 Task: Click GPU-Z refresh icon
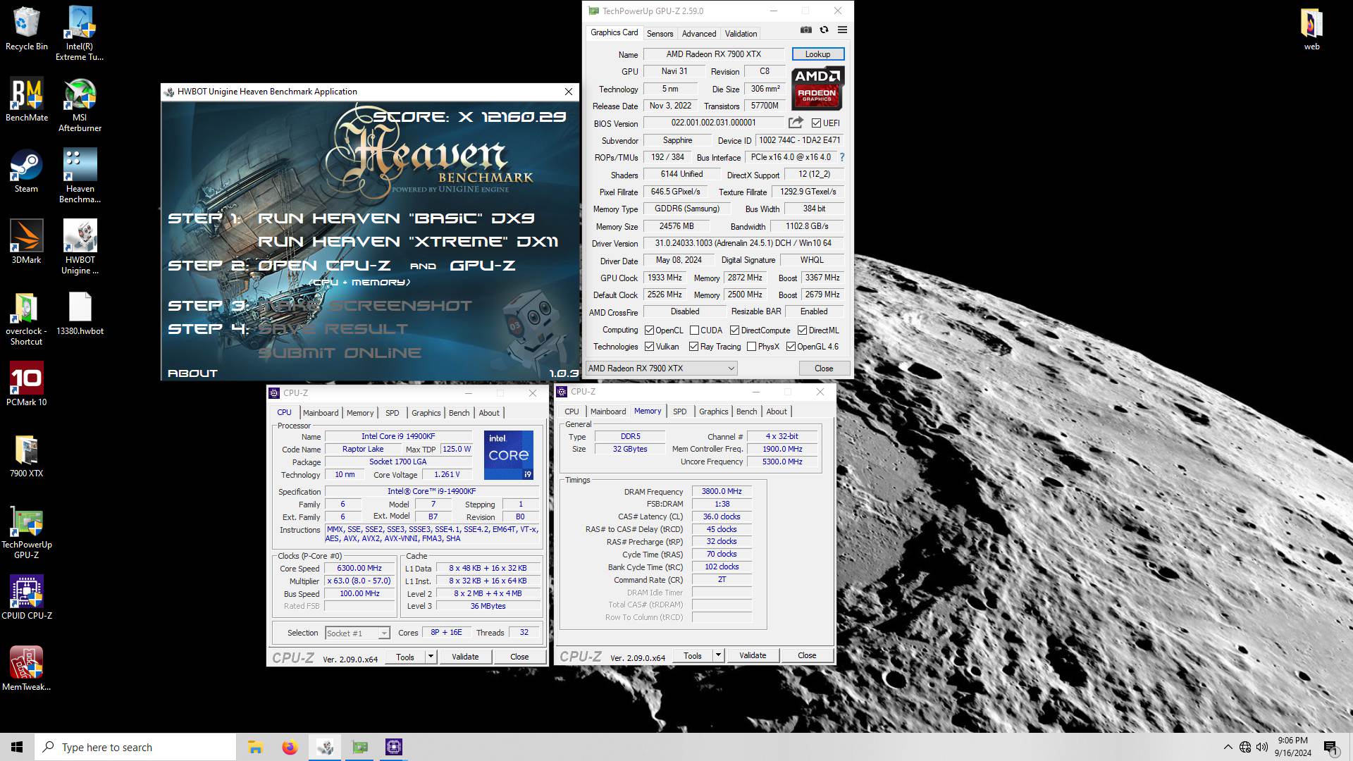tap(824, 30)
